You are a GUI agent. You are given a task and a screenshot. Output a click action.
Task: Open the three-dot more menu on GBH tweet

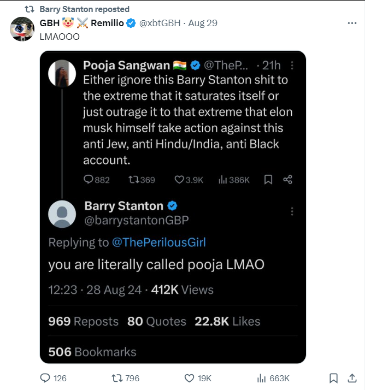(x=352, y=23)
